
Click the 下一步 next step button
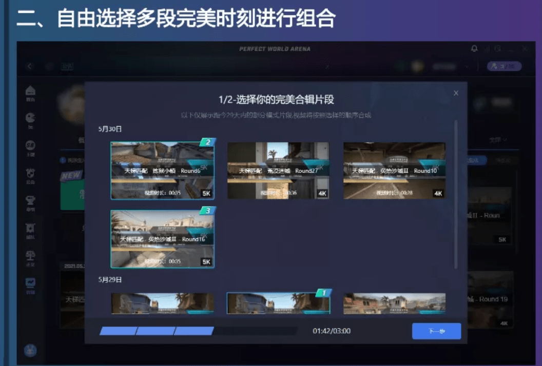(436, 331)
